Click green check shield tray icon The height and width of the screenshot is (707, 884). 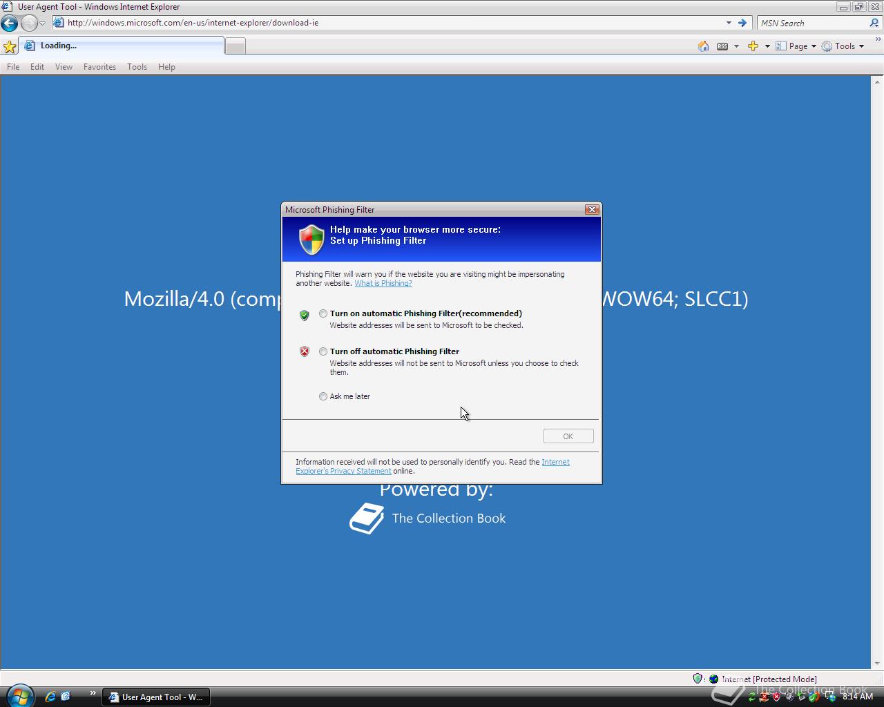pyautogui.click(x=814, y=697)
